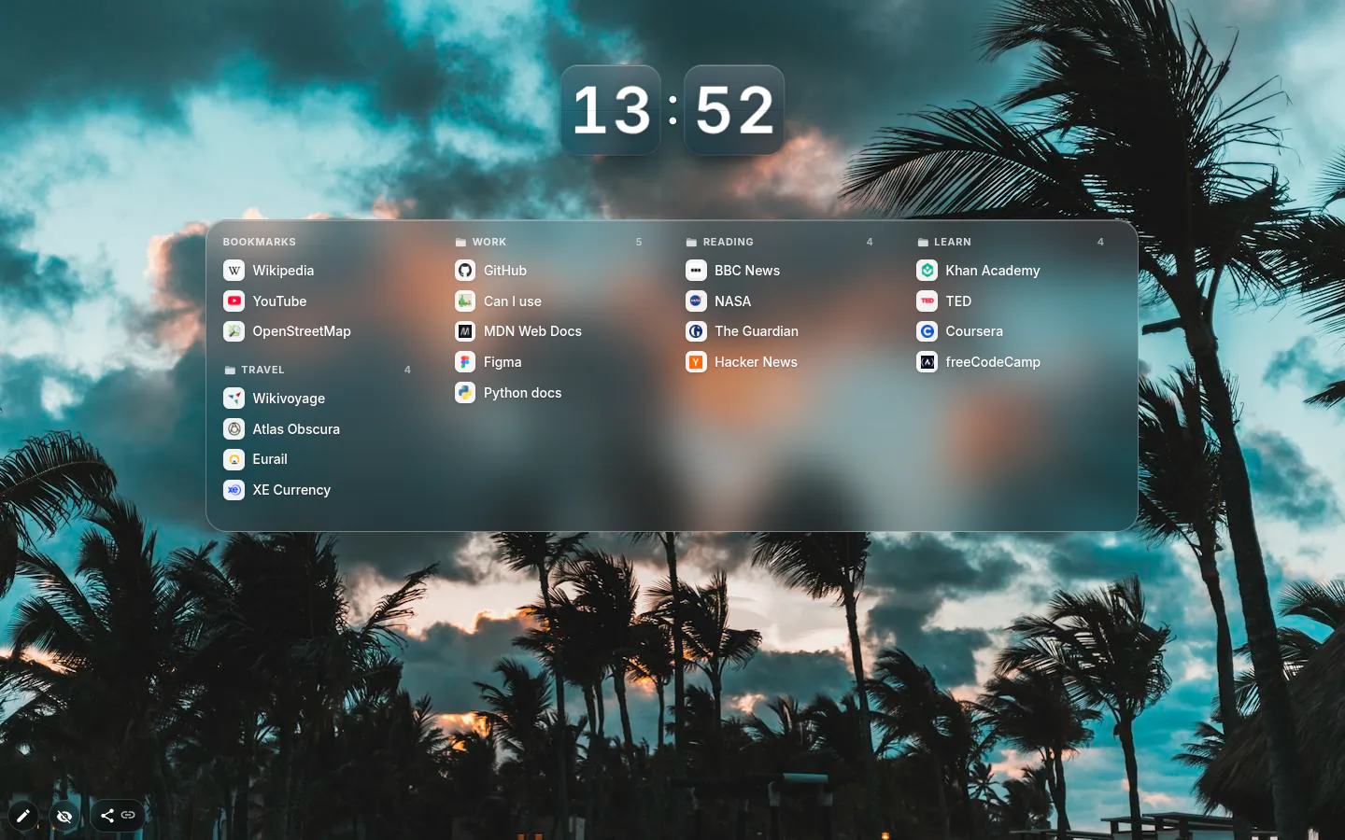Open TED via its red icon
1345x840 pixels.
tap(927, 301)
